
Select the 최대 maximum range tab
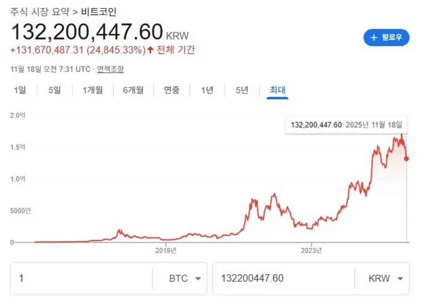[x=277, y=90]
